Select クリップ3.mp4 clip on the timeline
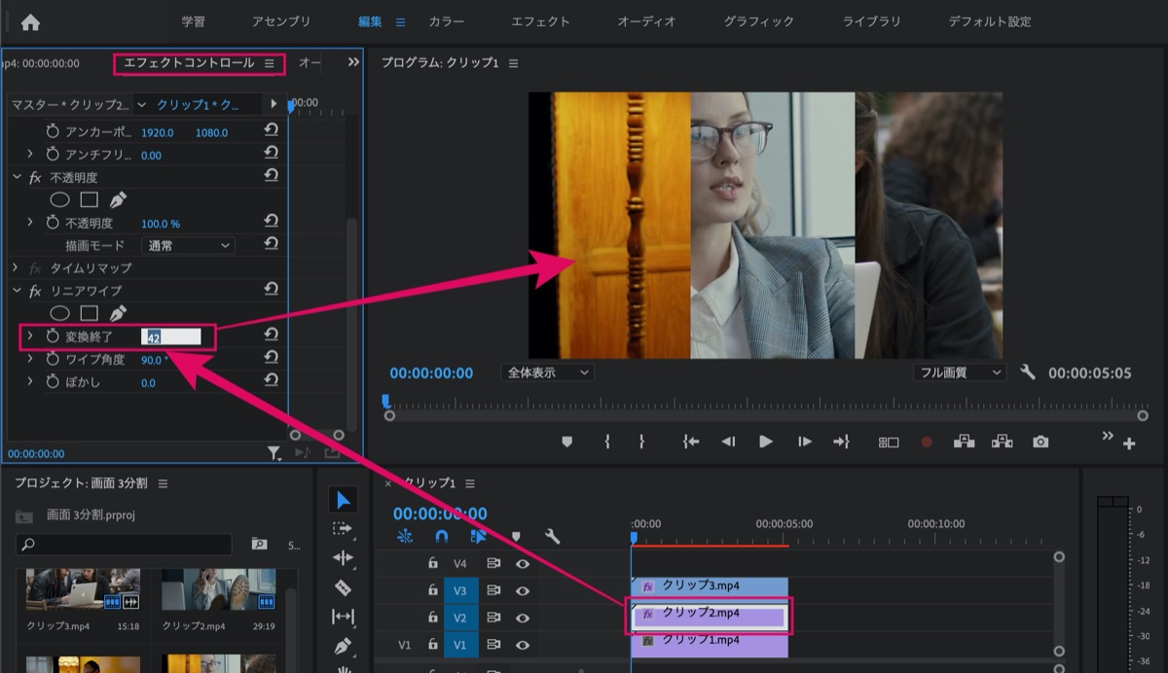1168x673 pixels. point(710,586)
